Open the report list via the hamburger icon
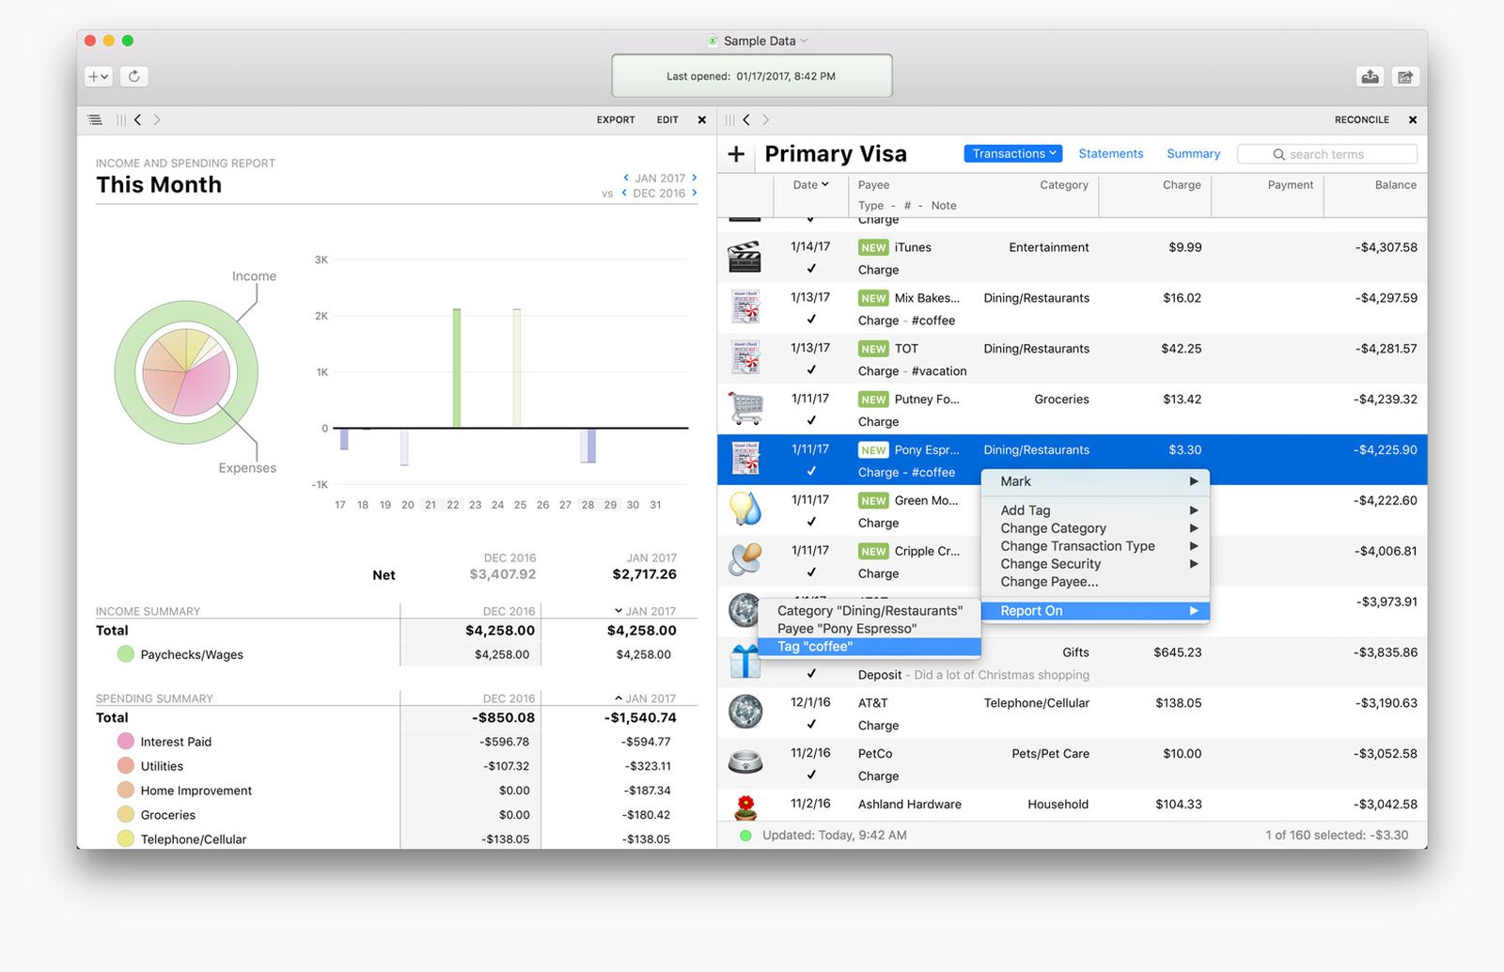This screenshot has height=972, width=1504. pyautogui.click(x=94, y=119)
